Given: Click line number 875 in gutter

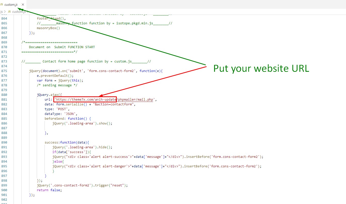Looking at the screenshot, I should coord(4,71).
